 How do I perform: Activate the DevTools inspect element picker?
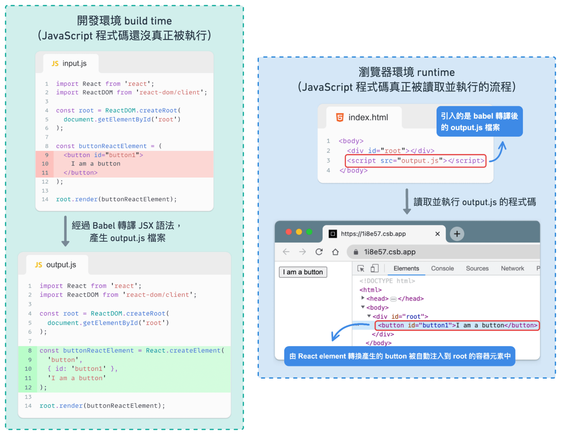click(361, 268)
